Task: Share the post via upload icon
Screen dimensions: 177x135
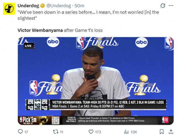Action: click(171, 132)
